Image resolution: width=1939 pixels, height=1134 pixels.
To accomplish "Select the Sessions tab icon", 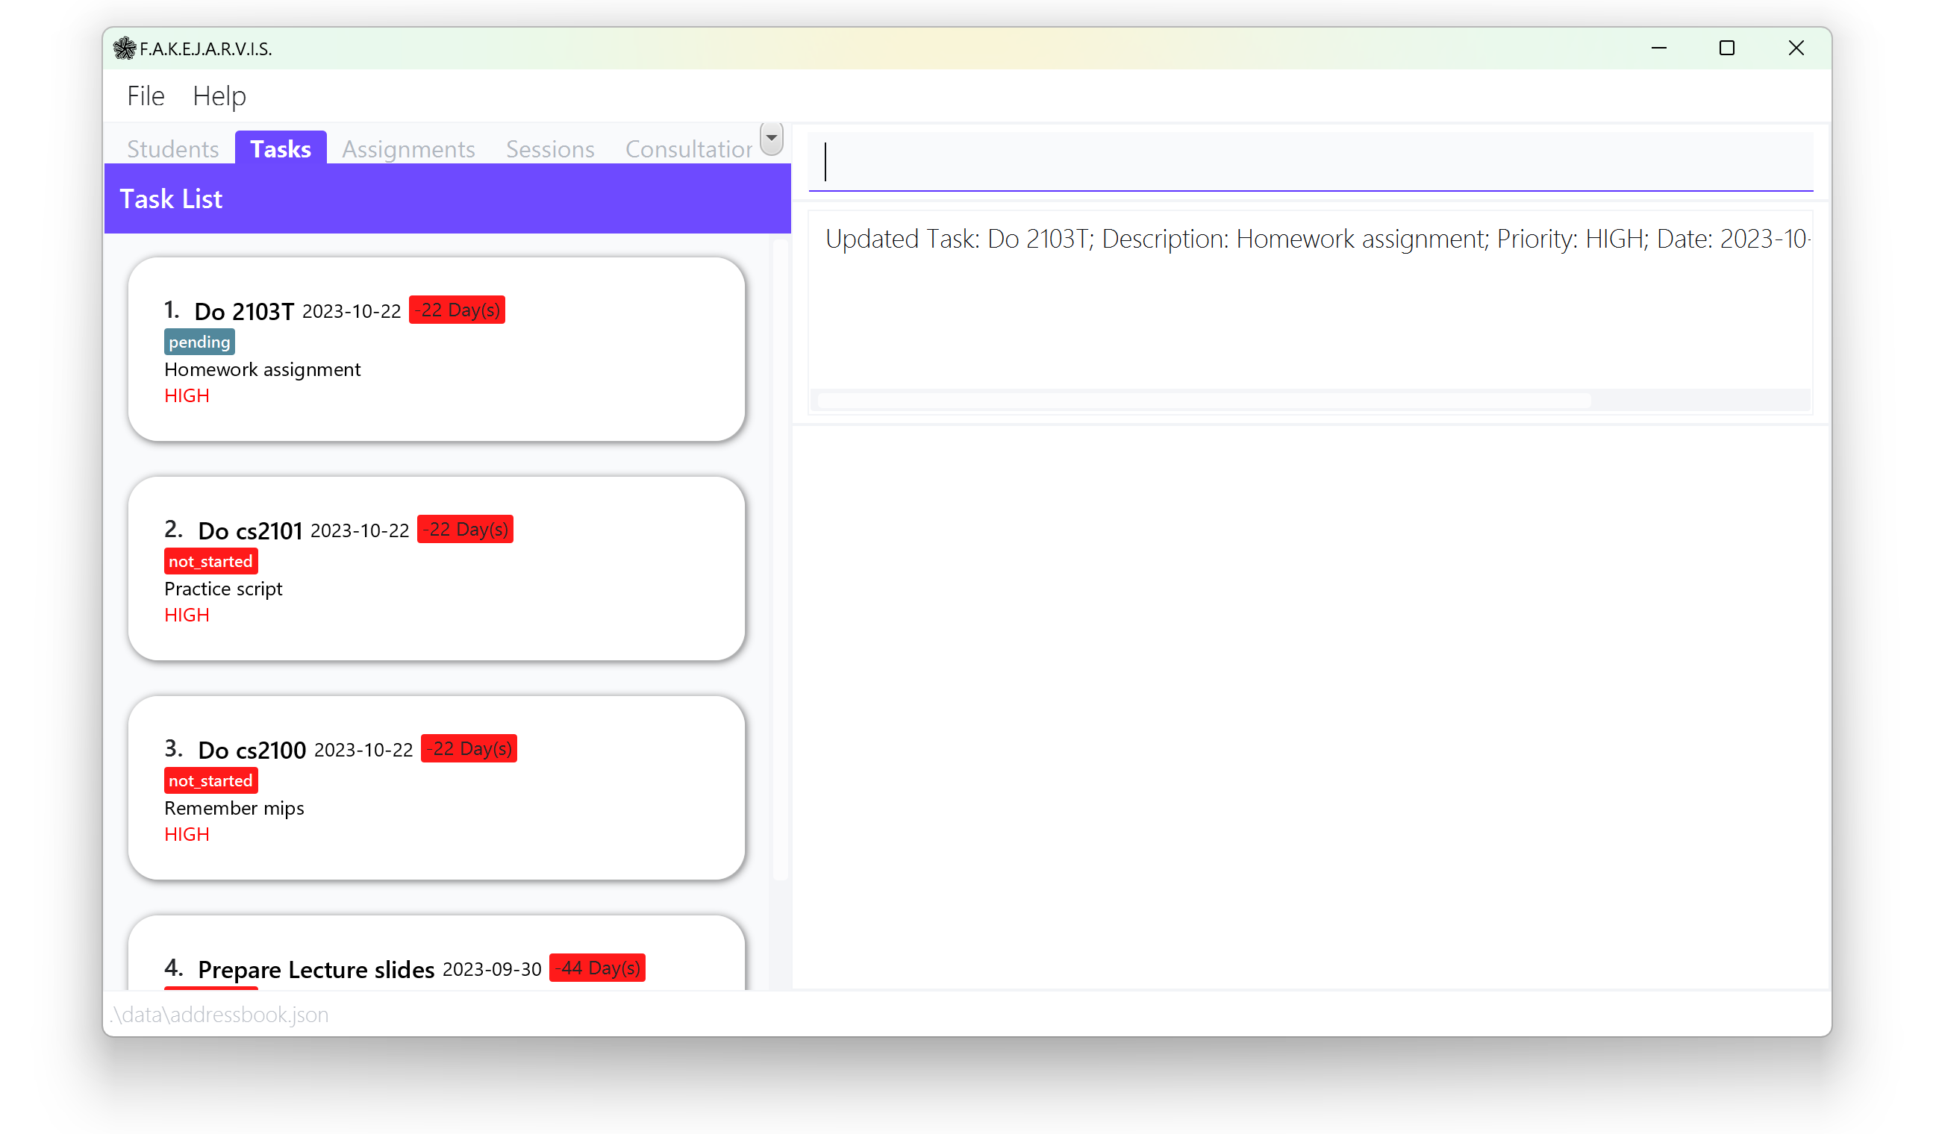I will 549,148.
